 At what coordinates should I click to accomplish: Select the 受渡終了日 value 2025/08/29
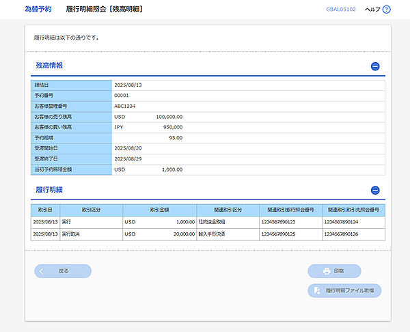128,159
